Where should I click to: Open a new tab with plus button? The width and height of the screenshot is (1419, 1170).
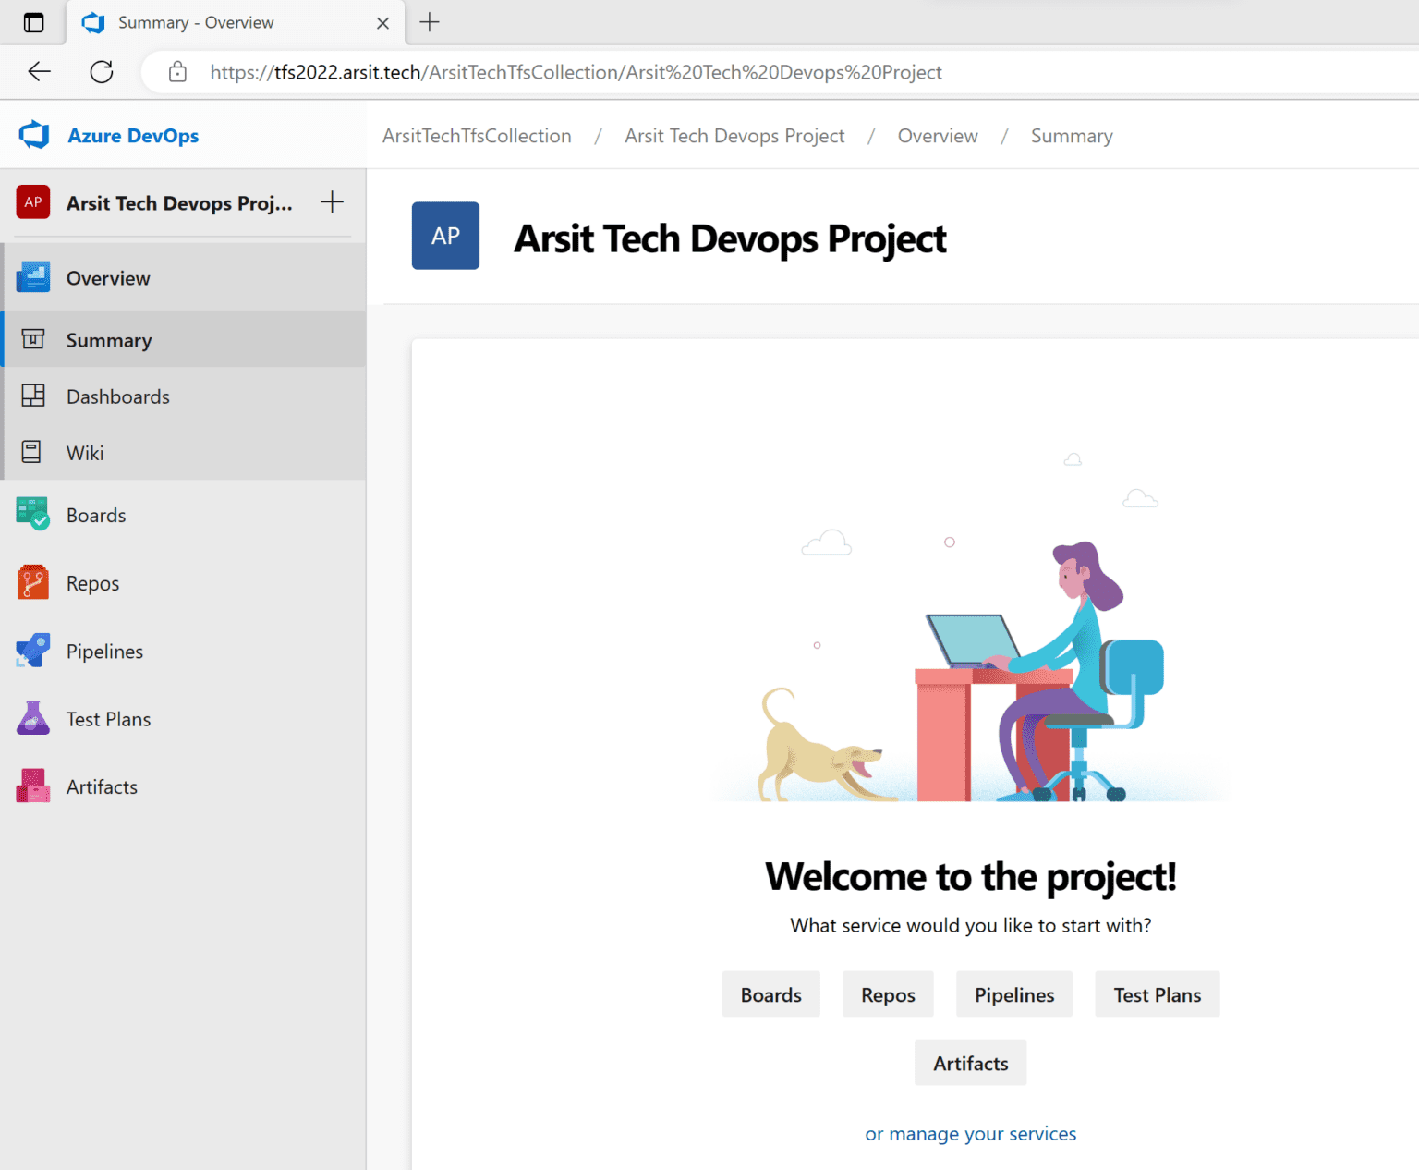coord(429,22)
